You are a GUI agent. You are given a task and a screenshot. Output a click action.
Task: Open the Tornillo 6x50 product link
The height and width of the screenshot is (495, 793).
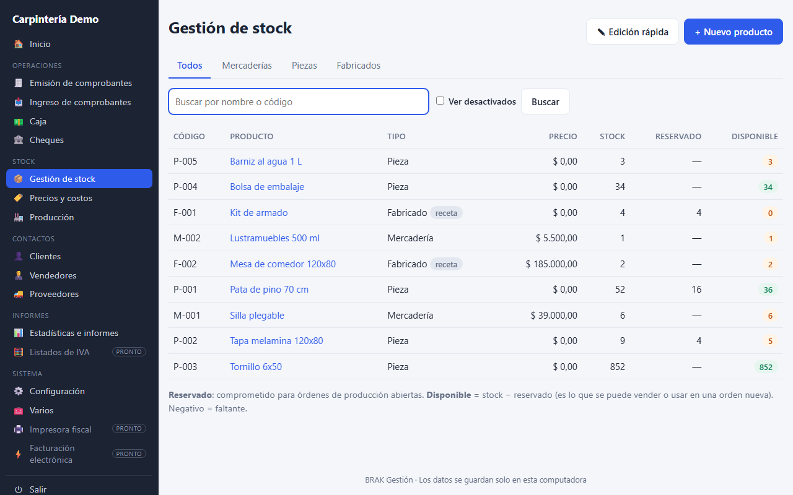point(256,367)
